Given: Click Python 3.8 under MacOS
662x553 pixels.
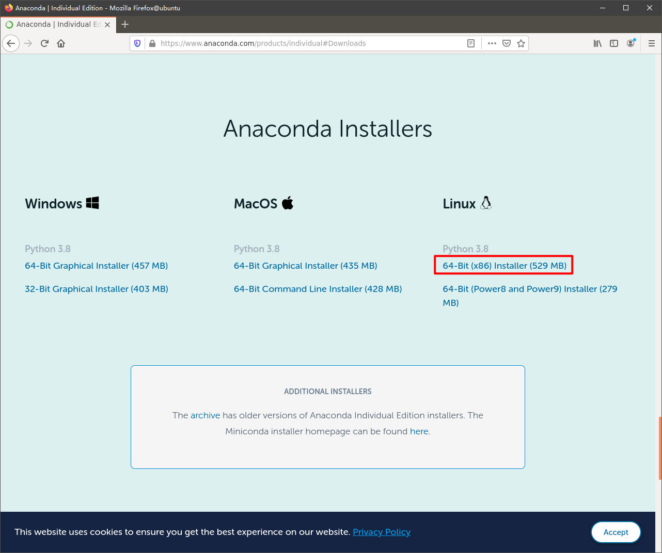Looking at the screenshot, I should click(x=257, y=249).
